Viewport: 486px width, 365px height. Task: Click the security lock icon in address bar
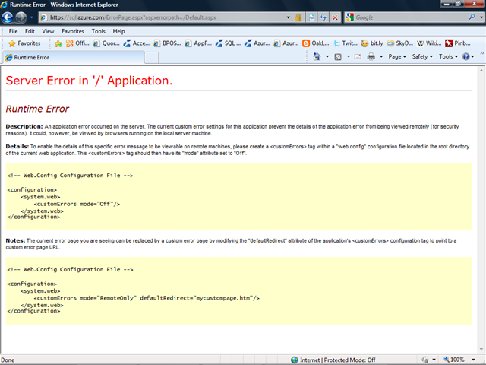(298, 17)
